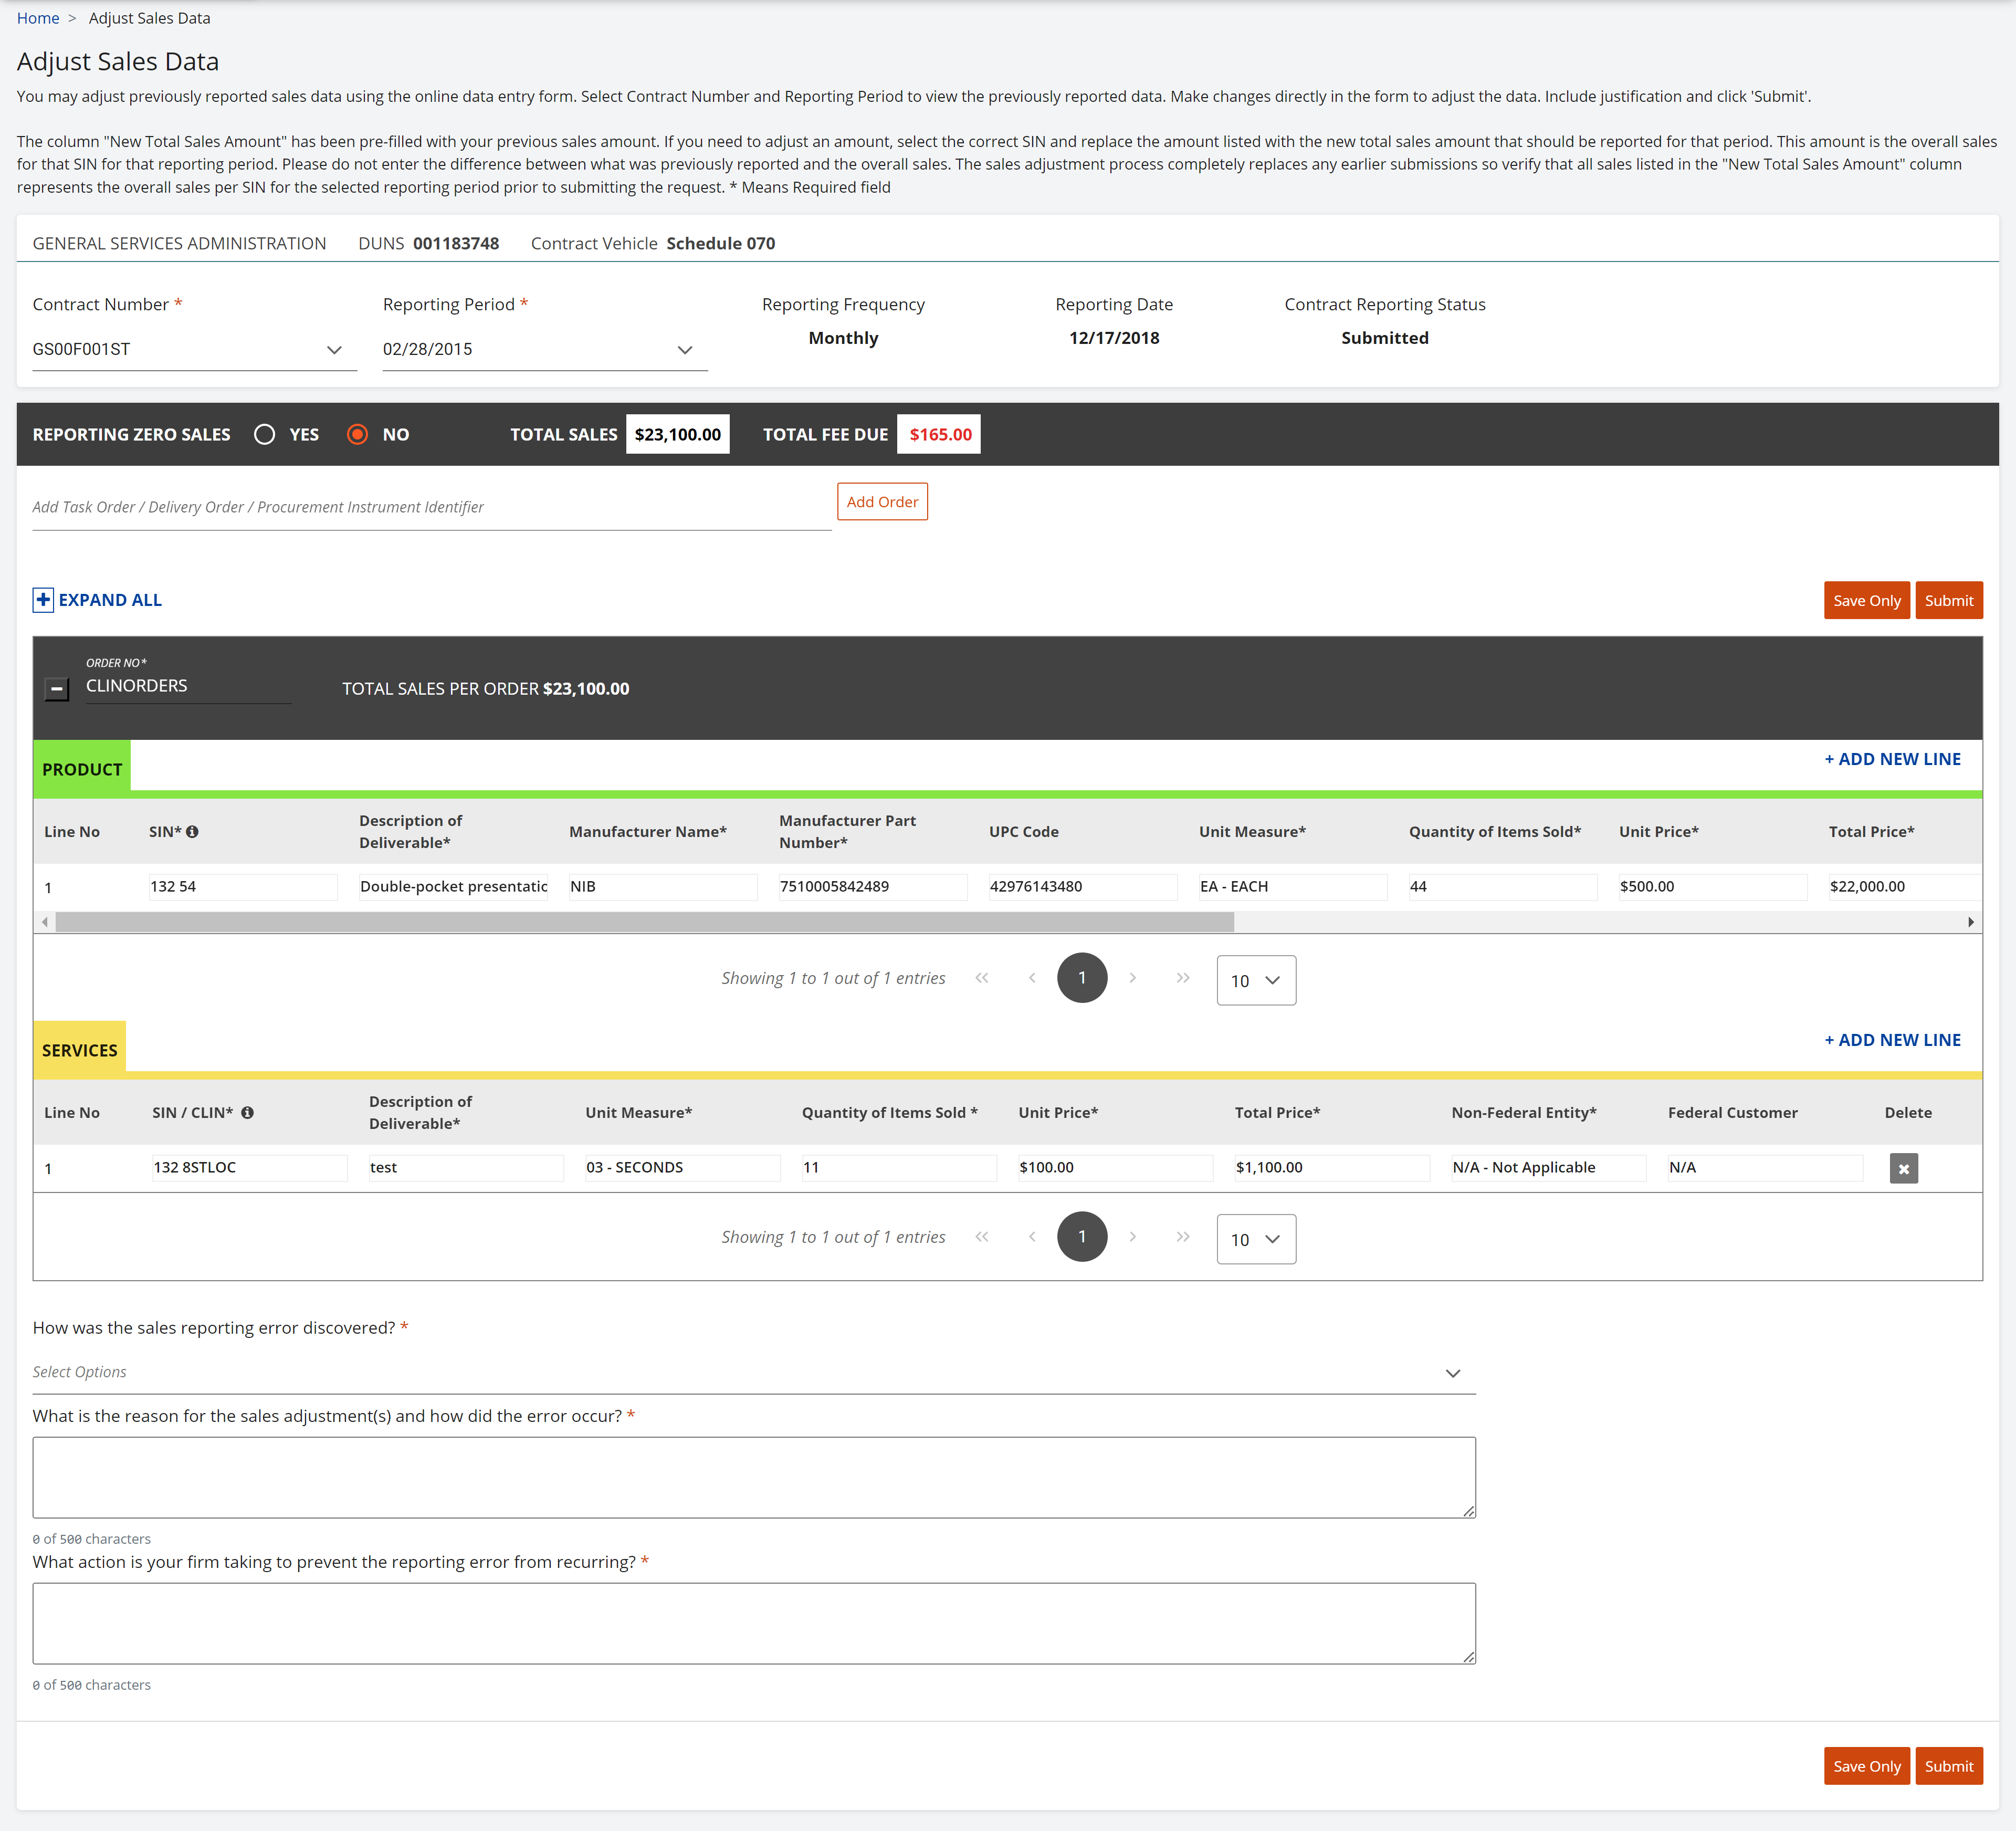Click the bottom Save Only button
The width and height of the screenshot is (2016, 1831).
(1866, 1767)
